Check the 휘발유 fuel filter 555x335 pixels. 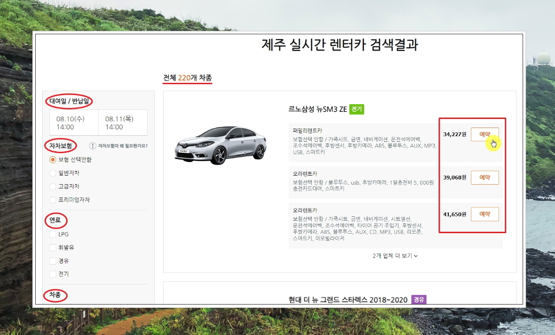click(x=53, y=247)
